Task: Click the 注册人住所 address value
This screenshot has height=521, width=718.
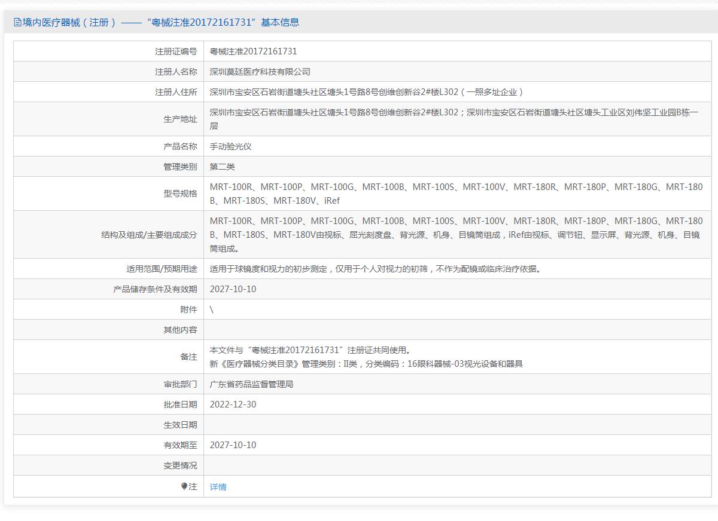Action: tap(366, 92)
